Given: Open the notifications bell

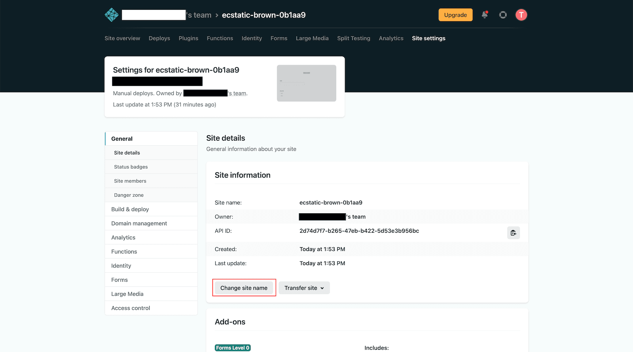Looking at the screenshot, I should [x=485, y=15].
